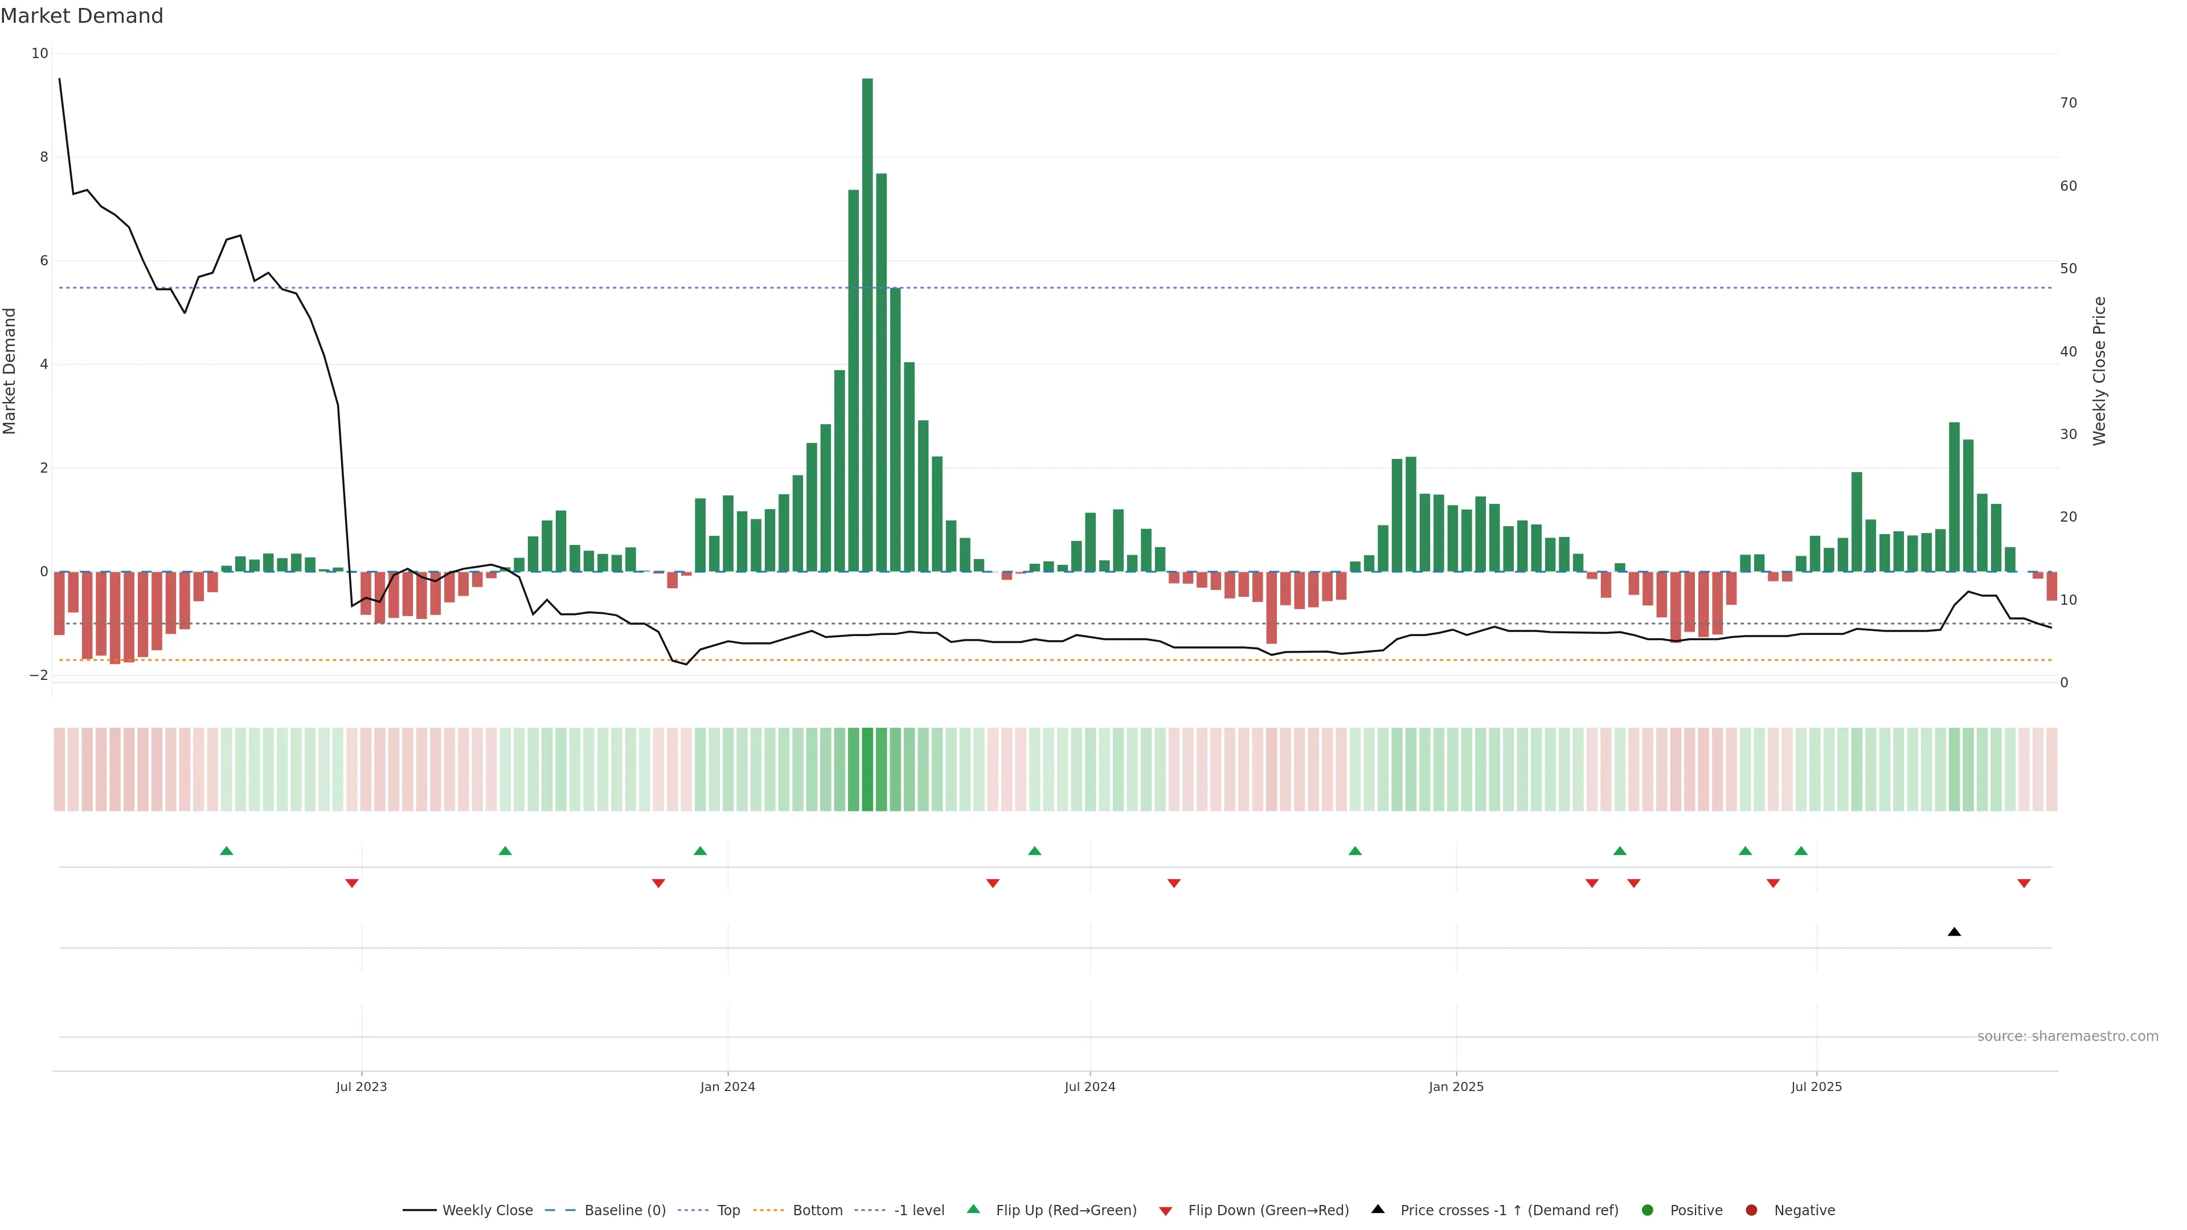Click the Market Demand chart title

point(83,16)
